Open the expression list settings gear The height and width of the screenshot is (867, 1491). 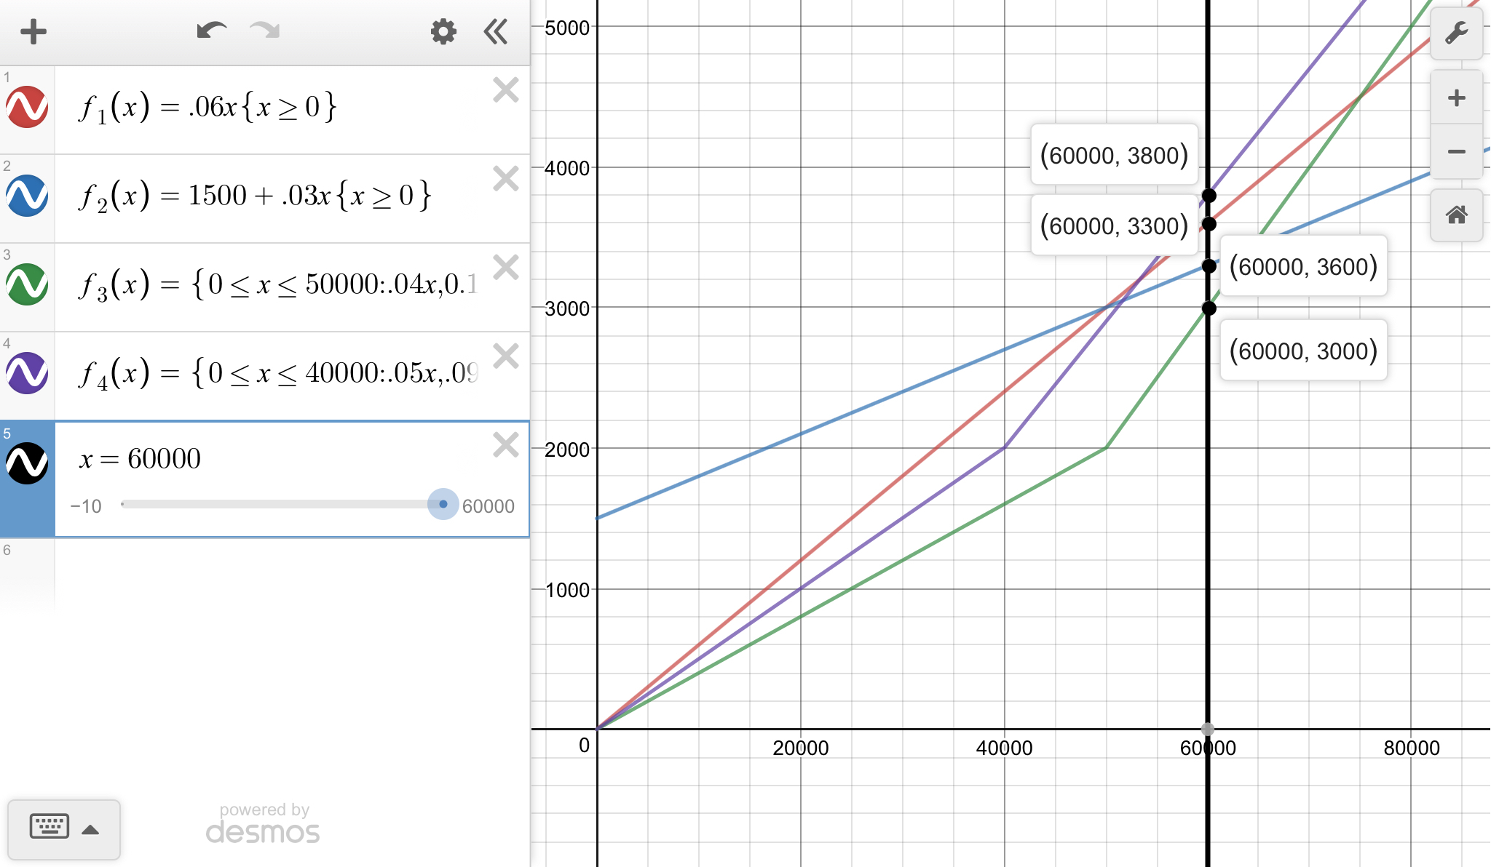443,31
